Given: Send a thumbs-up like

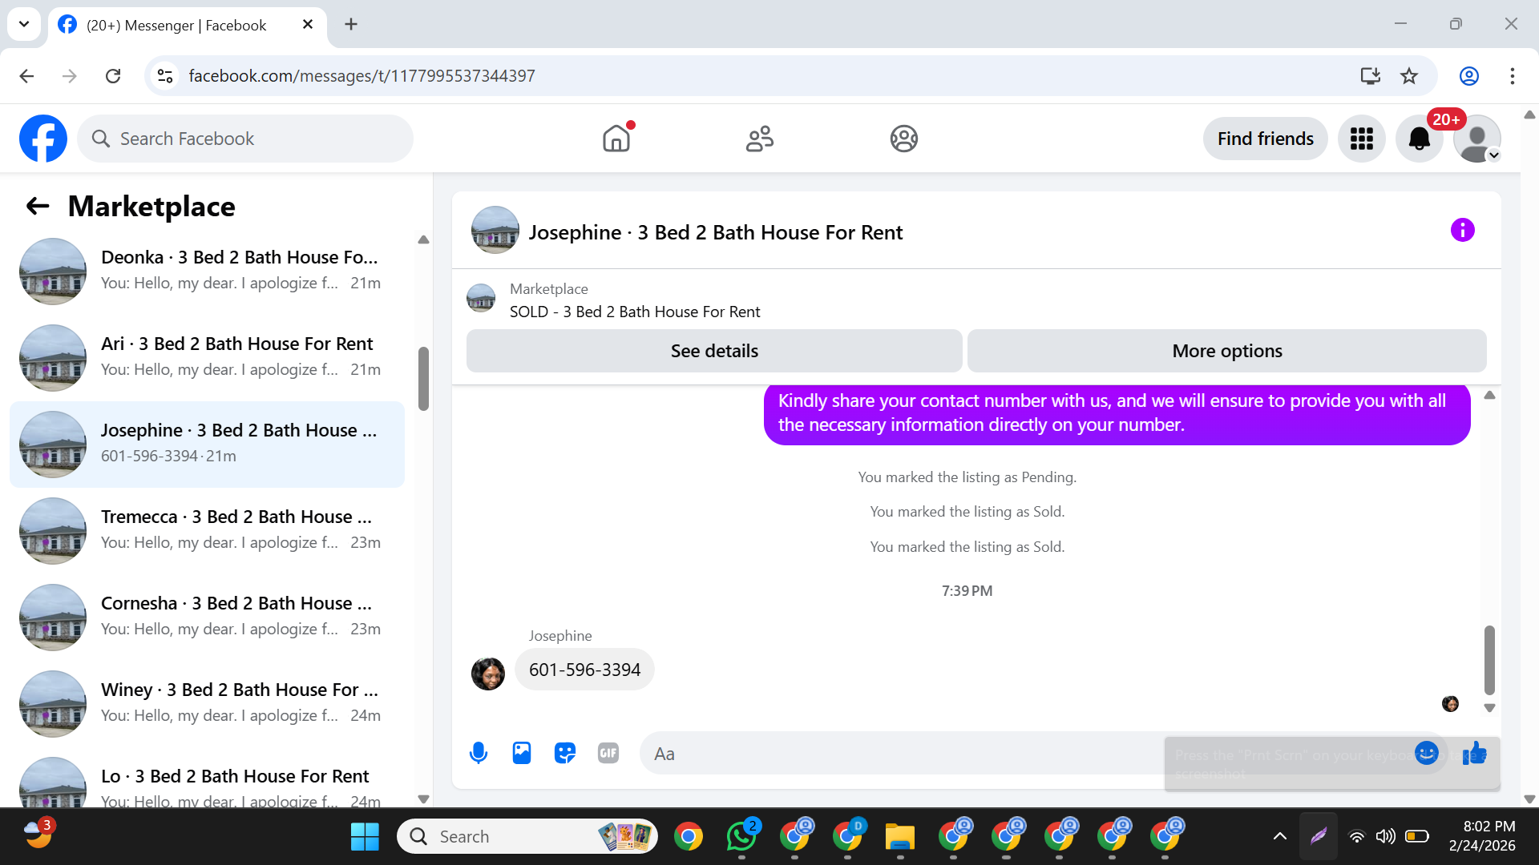Looking at the screenshot, I should (1474, 753).
